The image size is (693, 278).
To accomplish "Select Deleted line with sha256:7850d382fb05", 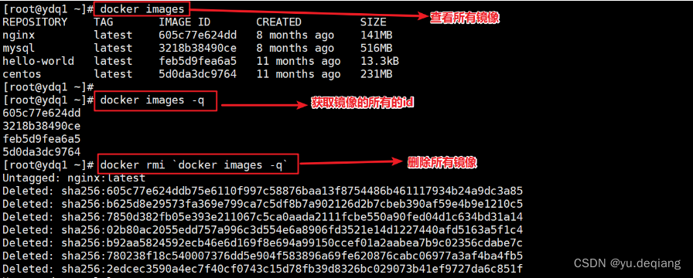I will coord(263,217).
